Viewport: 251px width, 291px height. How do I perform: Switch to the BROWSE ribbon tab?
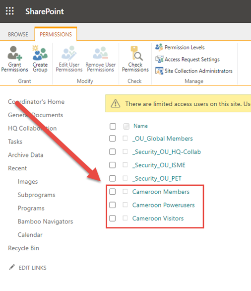(x=18, y=34)
